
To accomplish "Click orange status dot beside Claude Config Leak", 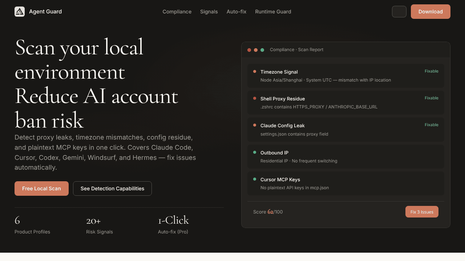I will (x=255, y=125).
